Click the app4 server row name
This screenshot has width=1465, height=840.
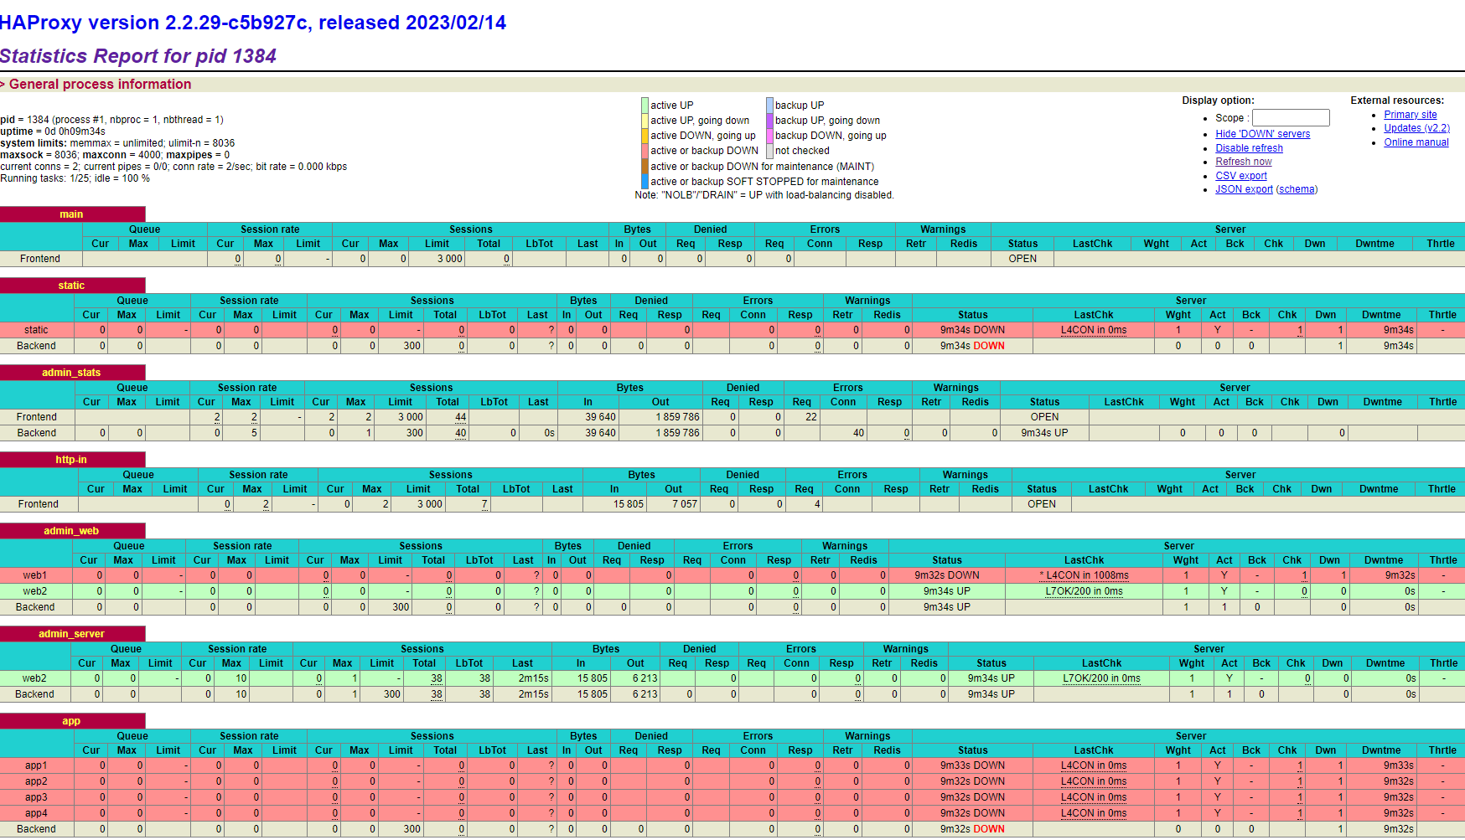pyautogui.click(x=36, y=813)
